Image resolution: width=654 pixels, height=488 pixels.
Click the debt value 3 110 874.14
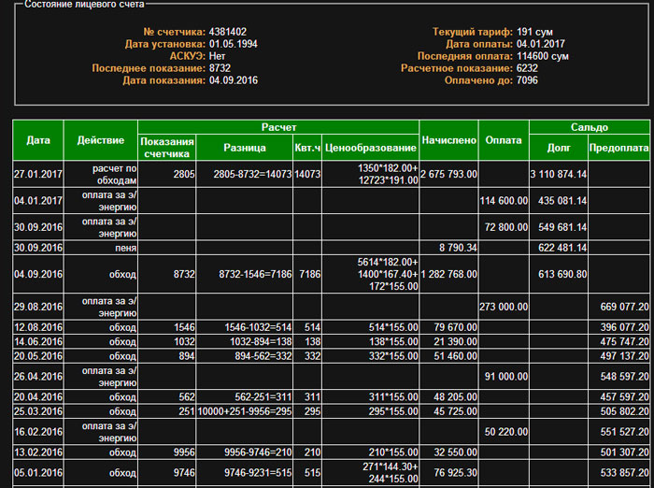(558, 174)
